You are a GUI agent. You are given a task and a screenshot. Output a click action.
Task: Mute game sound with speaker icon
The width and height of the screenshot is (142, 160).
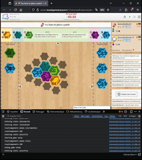(130, 17)
